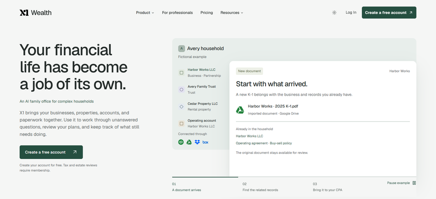Open Harbor Works - 2025 K-1.pdf document

tap(273, 106)
